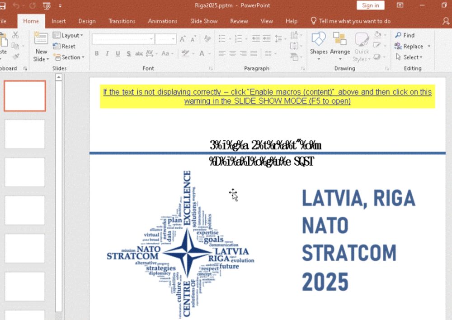Click the Cut scissors icon
The height and width of the screenshot is (320, 452).
click(15, 35)
